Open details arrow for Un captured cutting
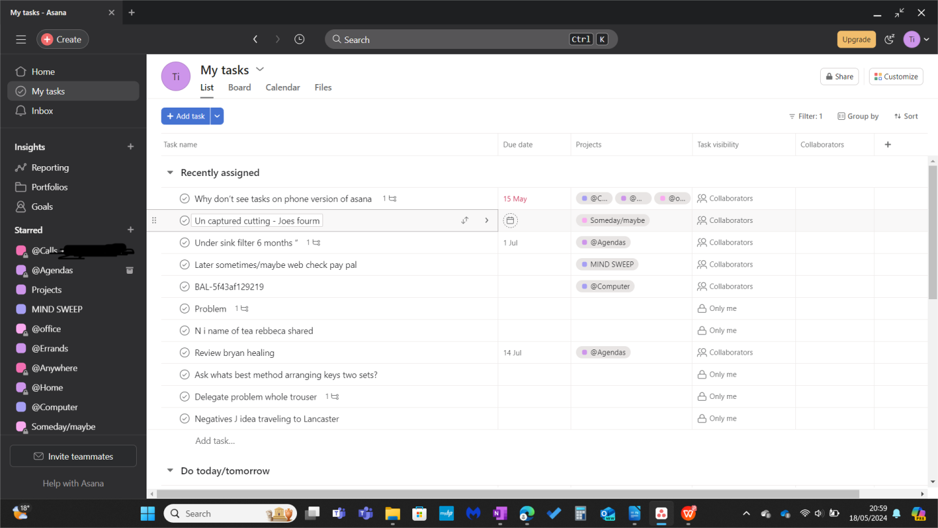The height and width of the screenshot is (528, 938). pyautogui.click(x=487, y=220)
